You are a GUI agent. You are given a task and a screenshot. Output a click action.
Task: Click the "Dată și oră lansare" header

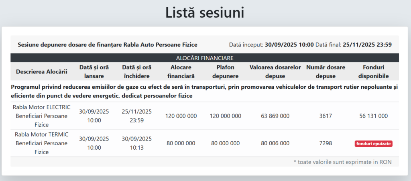[x=94, y=72]
